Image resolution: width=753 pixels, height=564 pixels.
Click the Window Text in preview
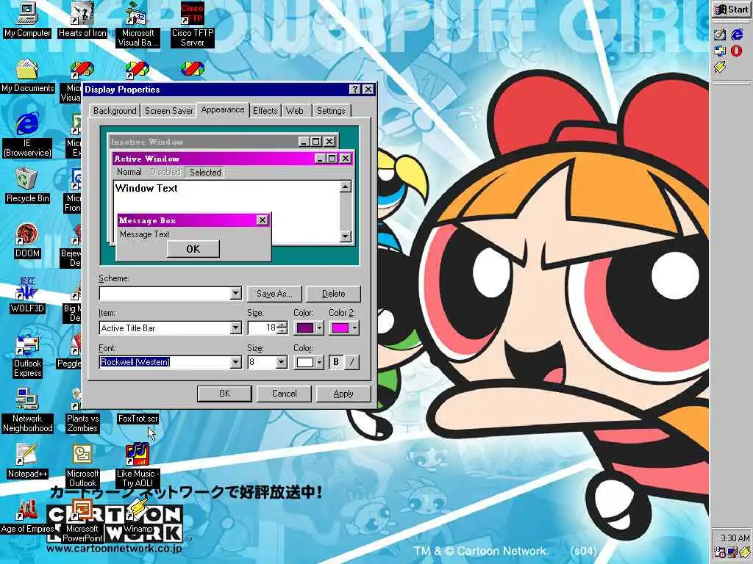(146, 189)
